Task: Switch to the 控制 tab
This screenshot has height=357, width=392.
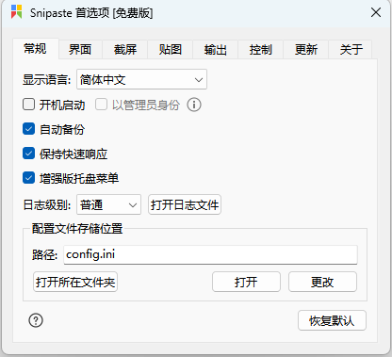Action: coord(260,49)
